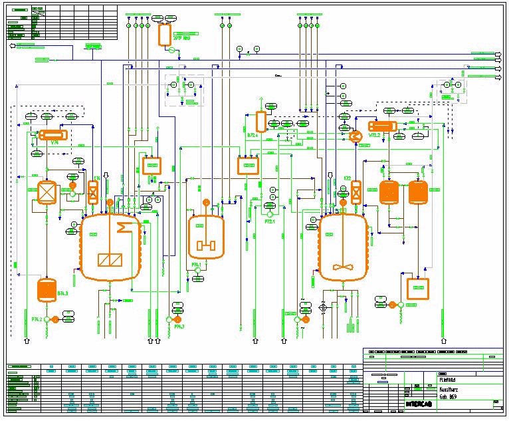Select the V74 horizontal heat exchanger symbol
This screenshot has width=509, height=421.
[53, 135]
